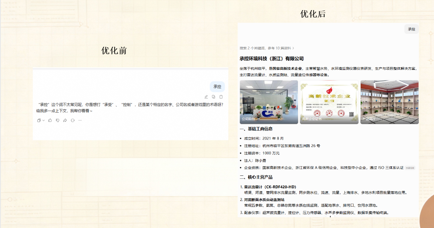The height and width of the screenshot is (228, 434).
Task: Click the 法人：陈小勇 line
Action: (x=255, y=160)
